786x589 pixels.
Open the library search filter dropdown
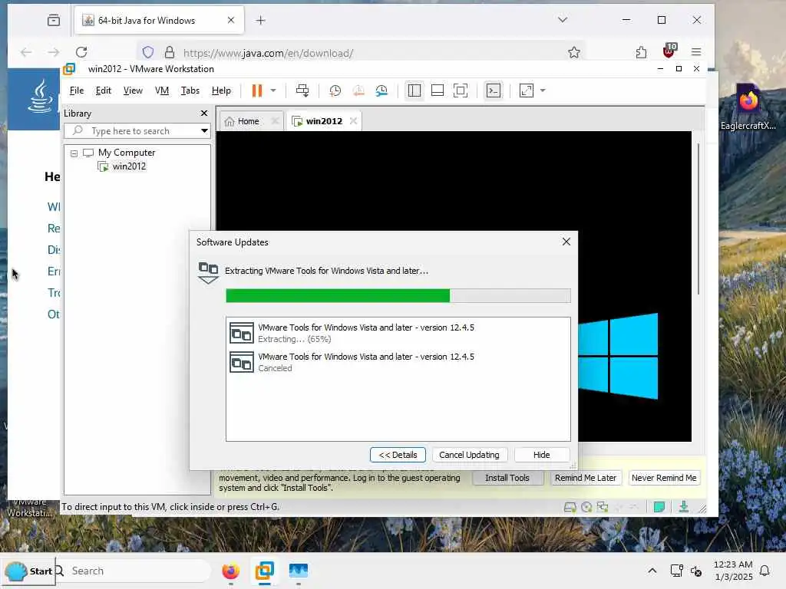click(x=204, y=131)
